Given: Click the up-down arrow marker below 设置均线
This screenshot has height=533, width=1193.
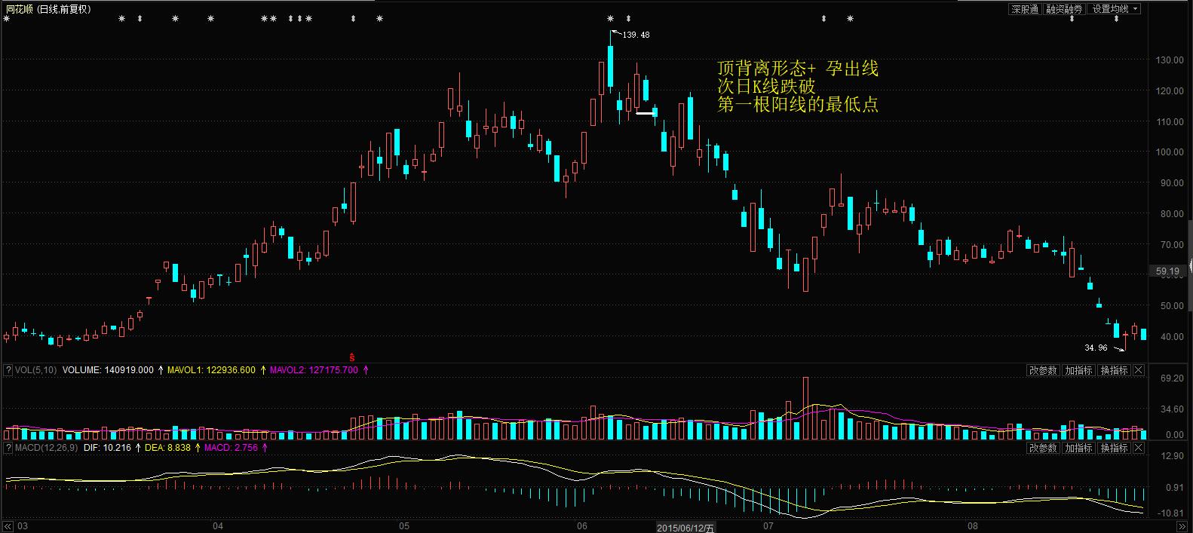Looking at the screenshot, I should pyautogui.click(x=1117, y=18).
